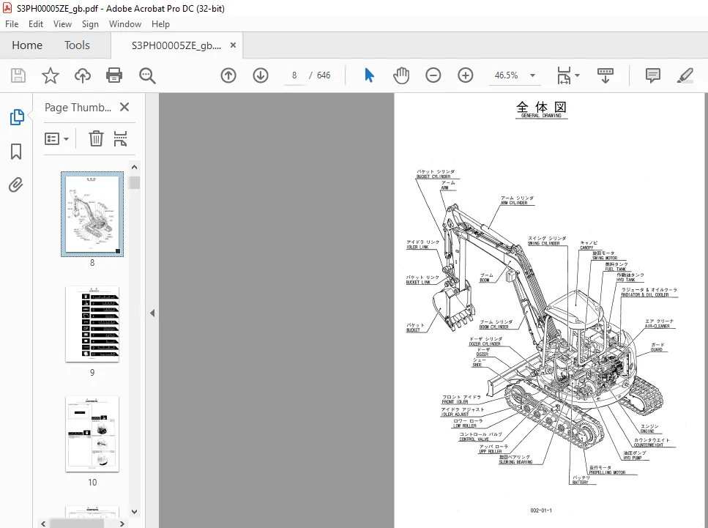Viewport: 708px width, 528px height.
Task: Open the Find text magnifier tool
Action: (x=147, y=75)
